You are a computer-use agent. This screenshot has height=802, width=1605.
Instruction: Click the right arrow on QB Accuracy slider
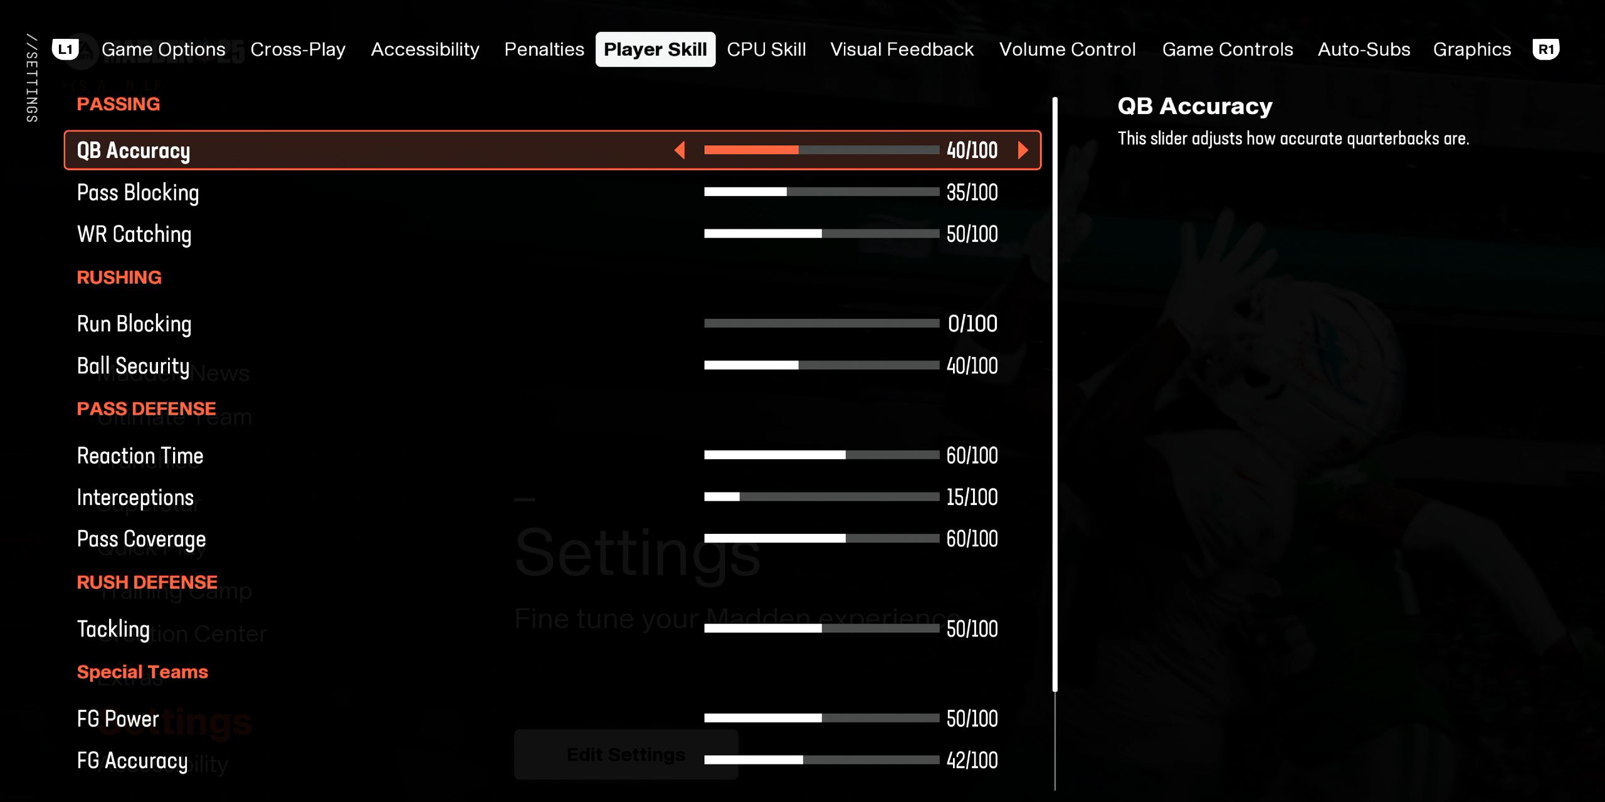[1024, 150]
